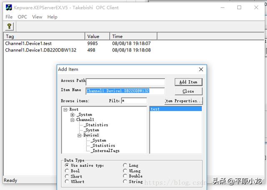Select Use native type radio button
This screenshot has width=267, height=190.
pyautogui.click(x=67, y=165)
